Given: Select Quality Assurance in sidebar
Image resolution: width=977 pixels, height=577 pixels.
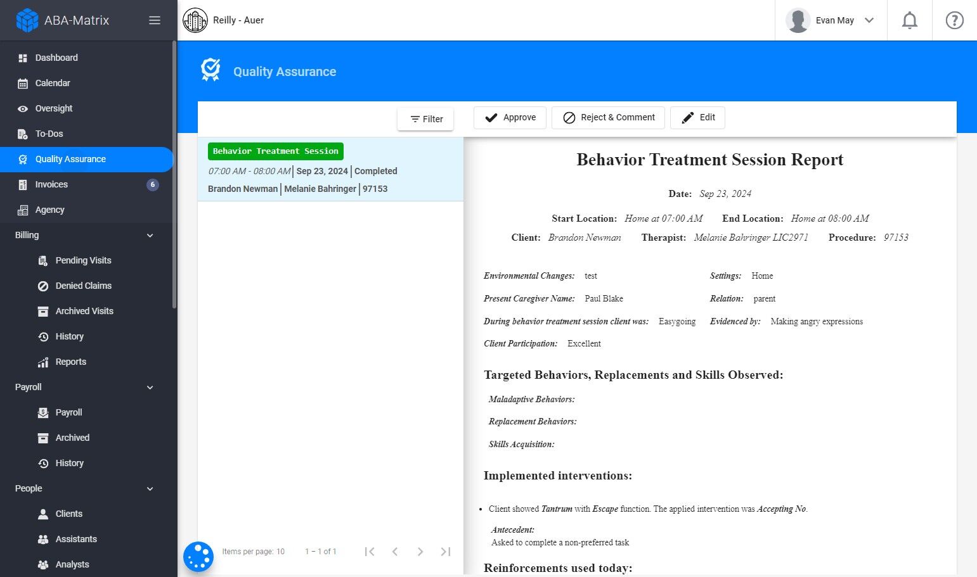Looking at the screenshot, I should pos(86,159).
